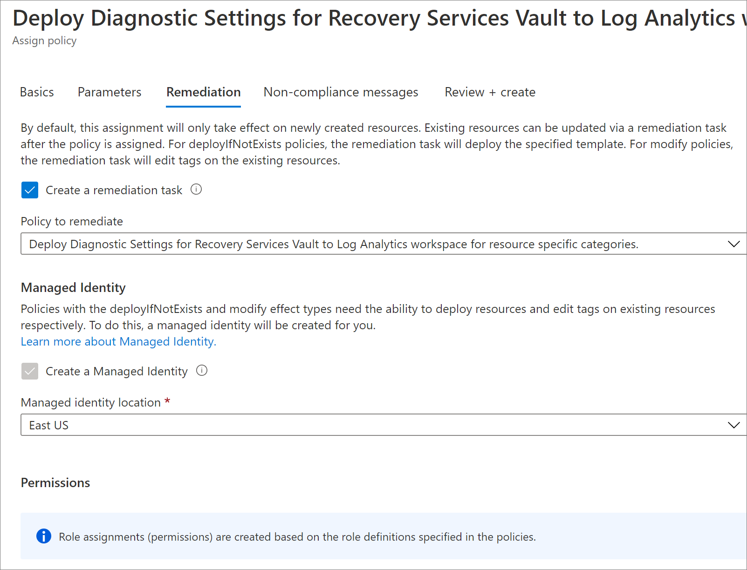
Task: Switch to the Parameters tab
Action: pyautogui.click(x=110, y=92)
